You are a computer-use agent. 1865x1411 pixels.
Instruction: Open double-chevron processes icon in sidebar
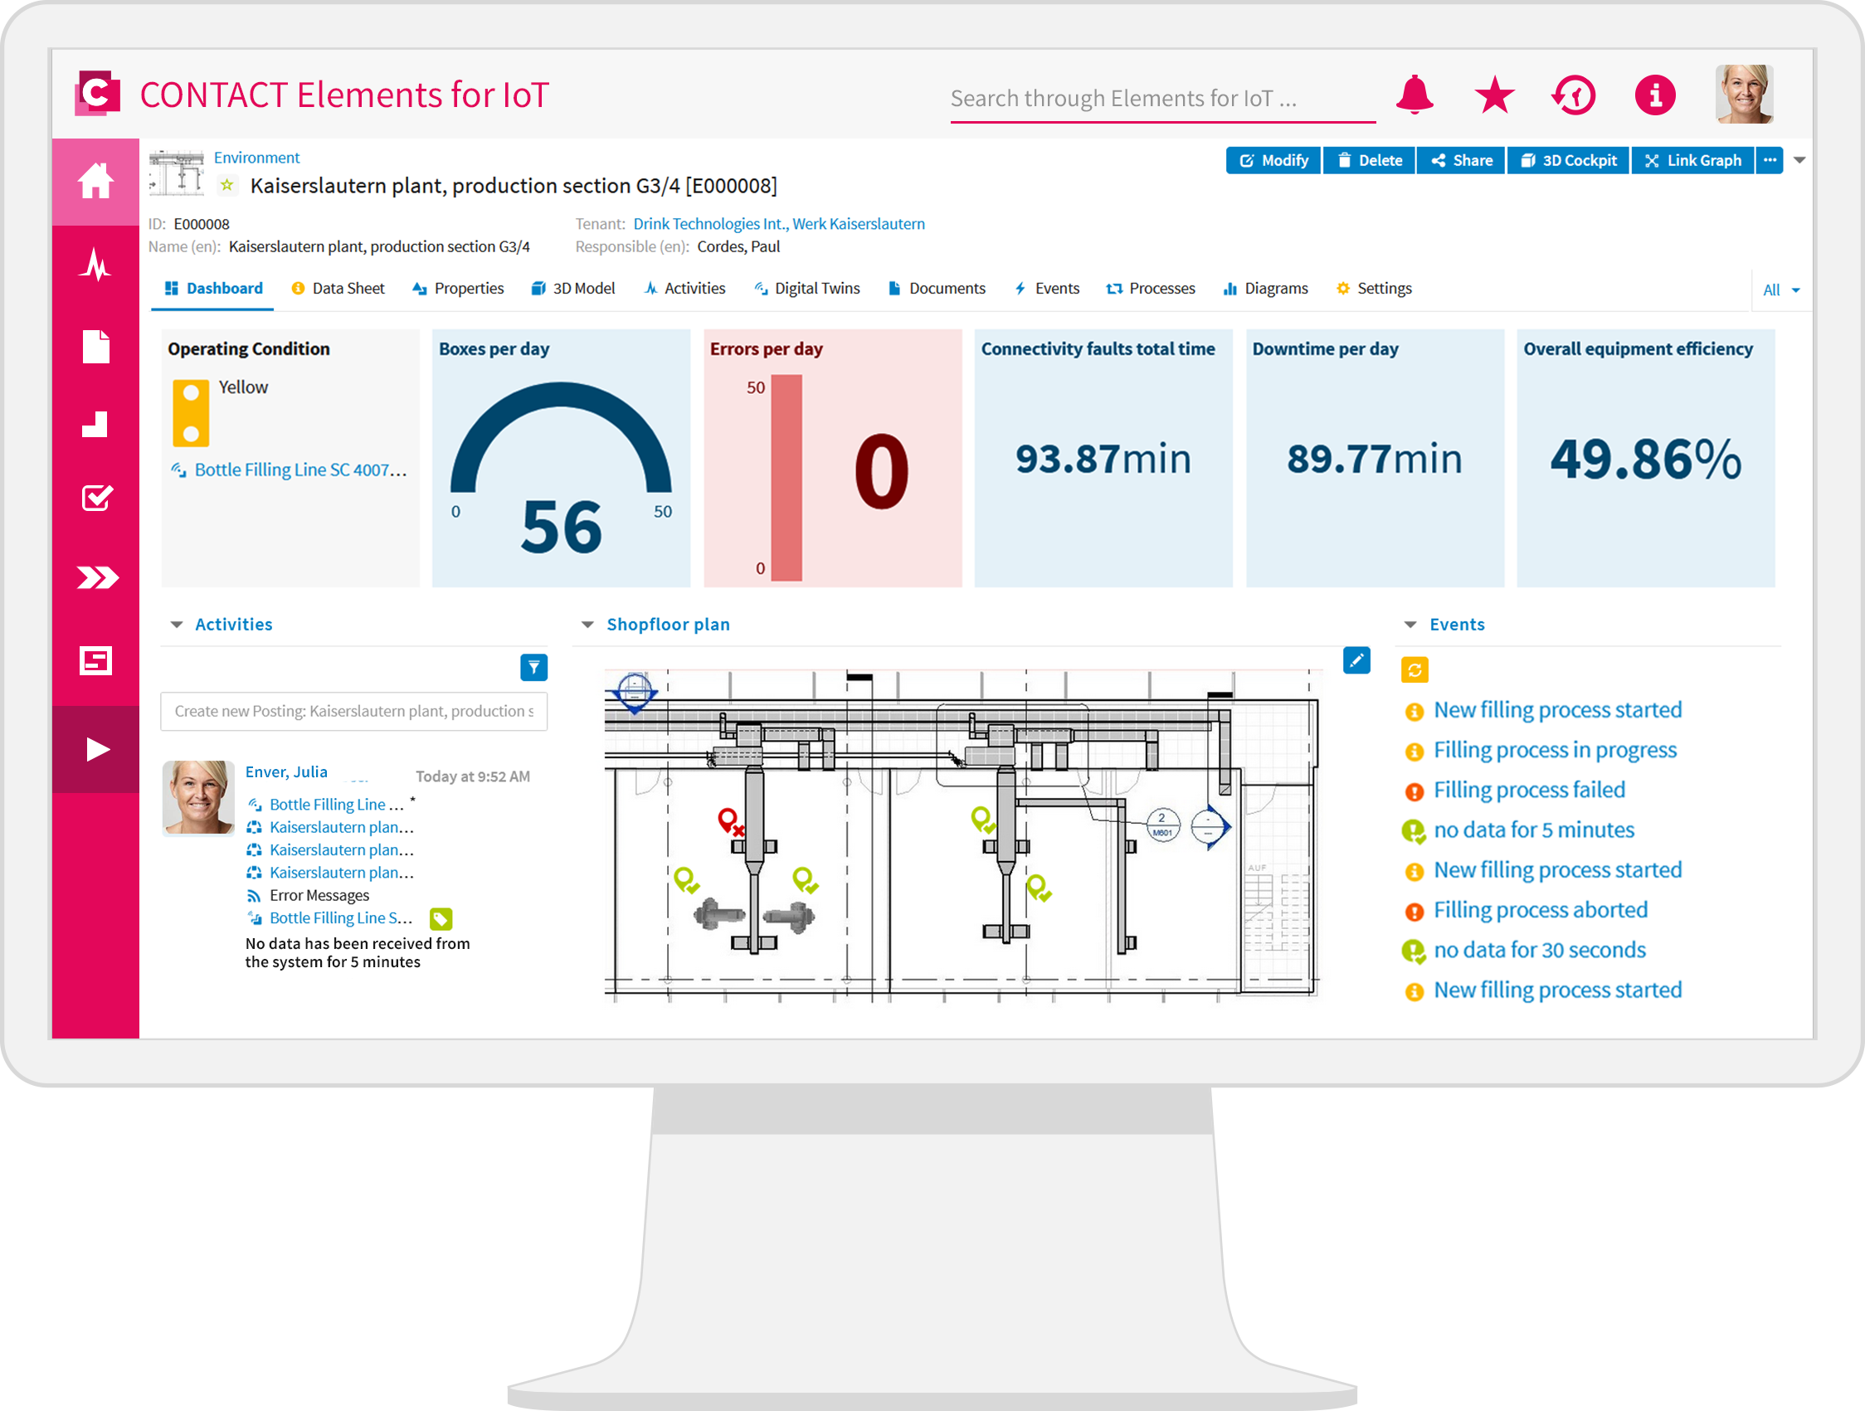tap(97, 578)
